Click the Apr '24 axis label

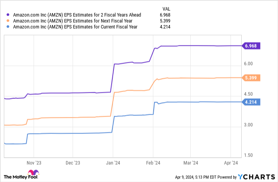tap(231, 163)
